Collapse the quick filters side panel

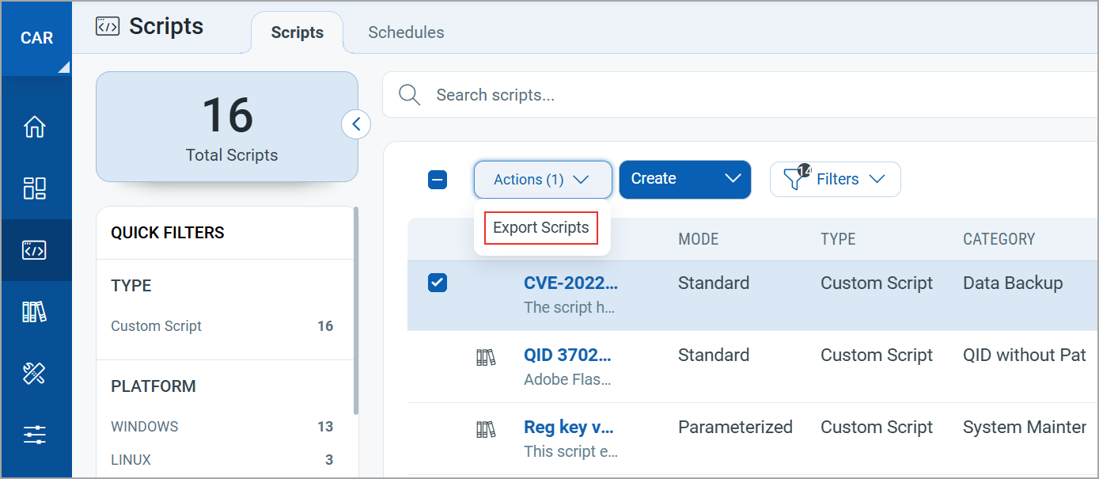pyautogui.click(x=356, y=124)
